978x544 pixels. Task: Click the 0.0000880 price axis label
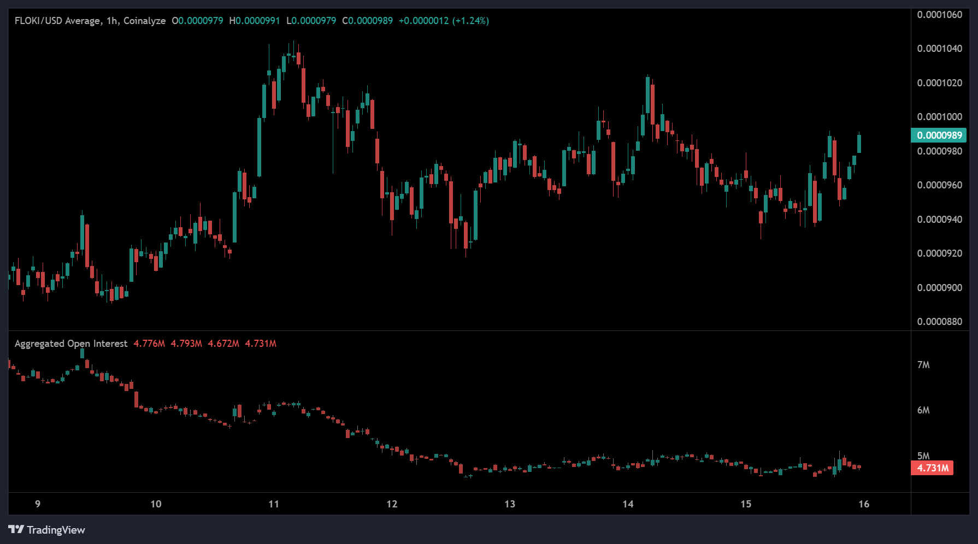click(x=939, y=322)
